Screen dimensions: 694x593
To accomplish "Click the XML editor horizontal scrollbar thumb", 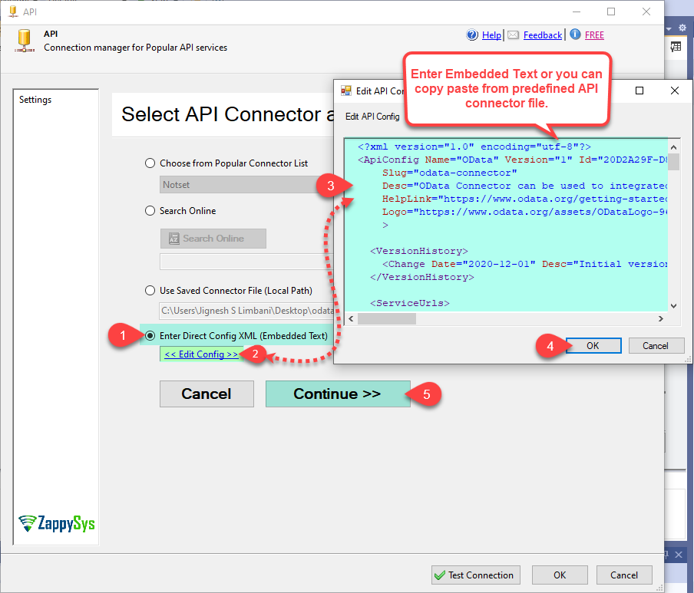I will pos(386,318).
